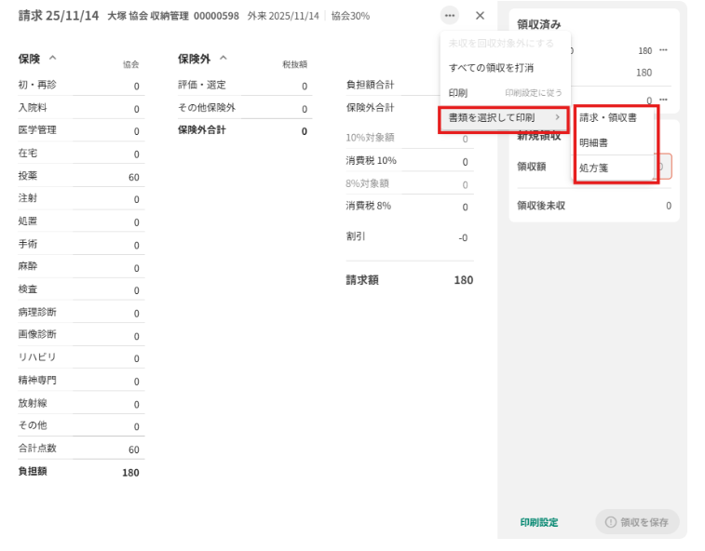This screenshot has width=705, height=551.
Task: Collapse the 保険 section chevron
Action: pyautogui.click(x=52, y=58)
